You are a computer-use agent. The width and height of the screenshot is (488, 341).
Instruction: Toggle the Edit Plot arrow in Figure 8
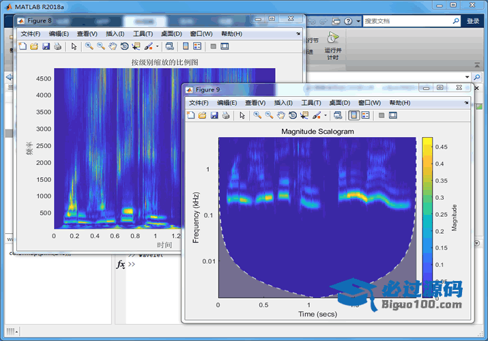coord(74,46)
